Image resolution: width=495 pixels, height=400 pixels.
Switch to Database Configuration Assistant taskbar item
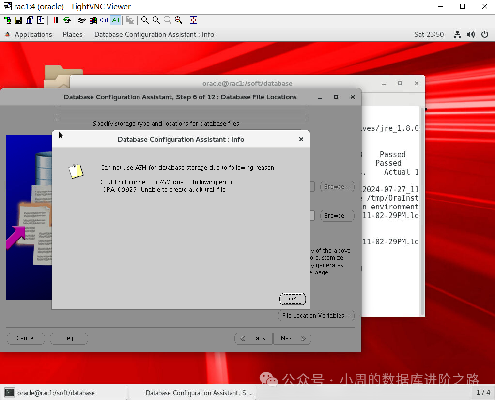[x=193, y=393]
